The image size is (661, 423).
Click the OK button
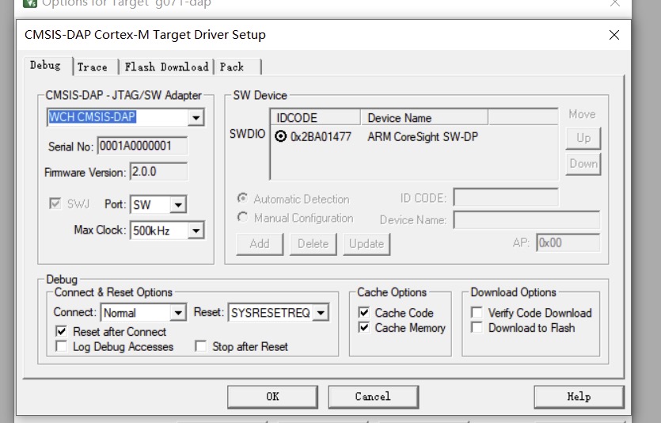[272, 397]
